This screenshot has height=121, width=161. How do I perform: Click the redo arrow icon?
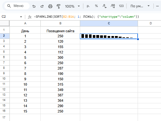(42, 6)
